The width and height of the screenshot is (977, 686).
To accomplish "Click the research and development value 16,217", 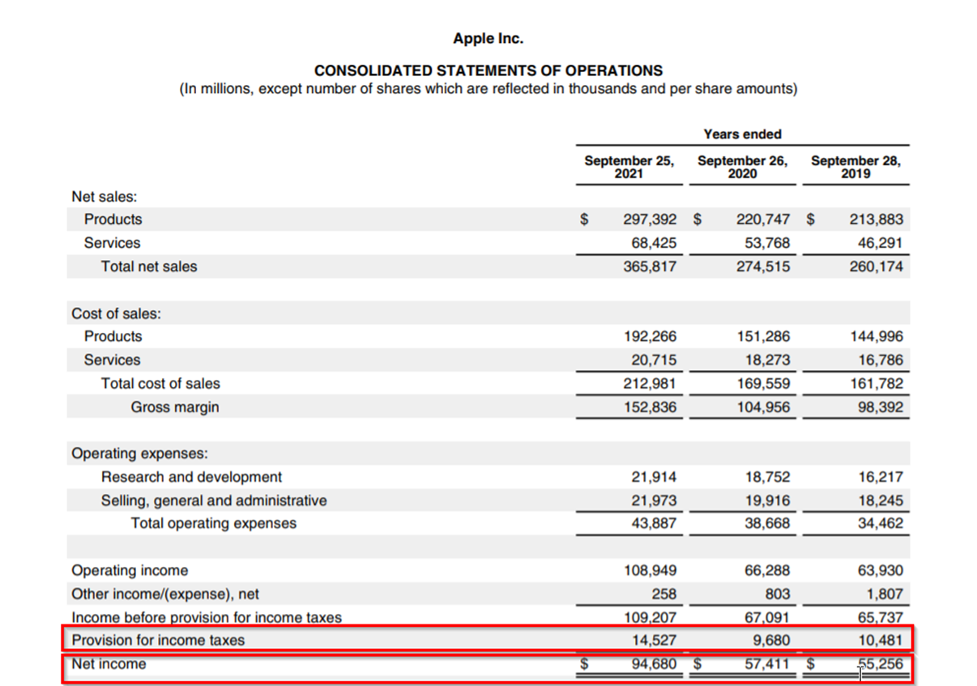I will (880, 477).
